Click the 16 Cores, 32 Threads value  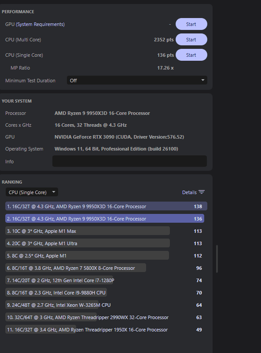pyautogui.click(x=91, y=125)
